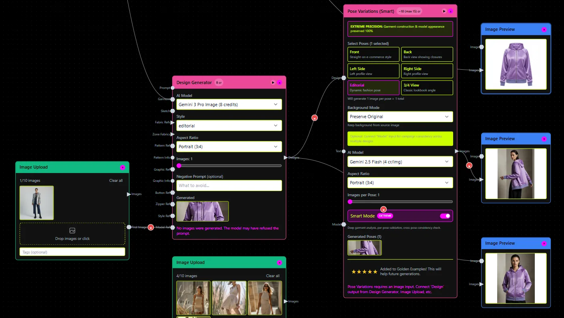Viewport: 564px width, 318px height.
Task: Open the Generated purple hoodie thumbnail in Design Generator
Action: coord(203,211)
